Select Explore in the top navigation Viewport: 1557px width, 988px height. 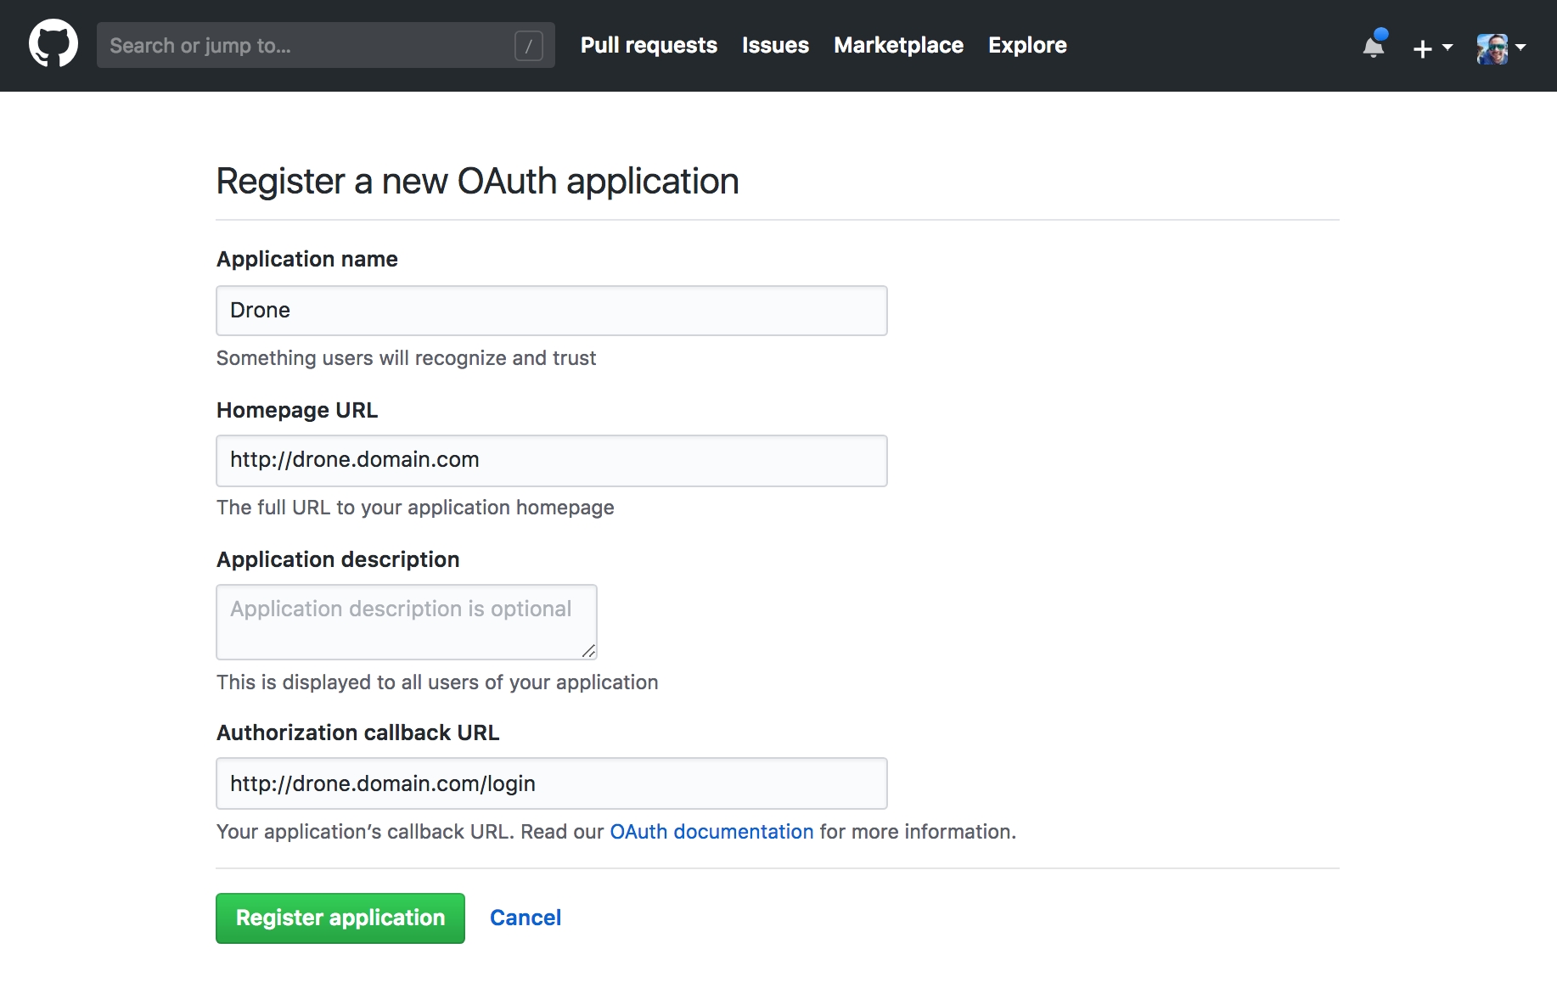[1027, 45]
